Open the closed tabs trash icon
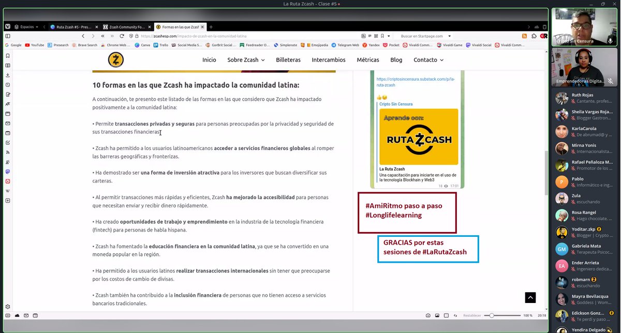This screenshot has height=333, width=621. [544, 27]
